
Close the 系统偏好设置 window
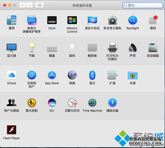click(x=5, y=5)
